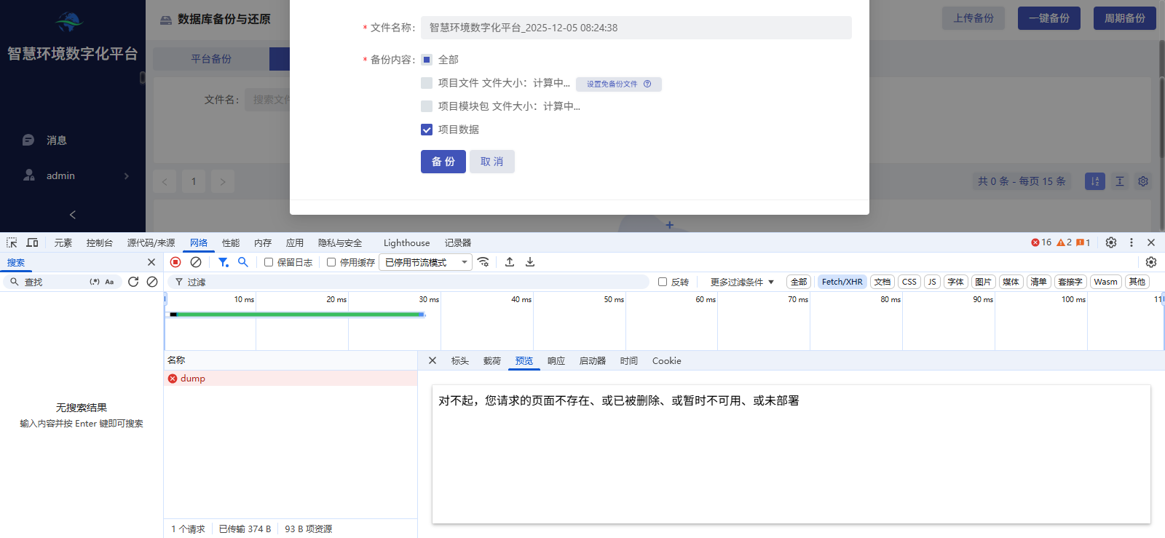Click the export HAR download icon
Screen dimensions: 1165x538
click(530, 262)
